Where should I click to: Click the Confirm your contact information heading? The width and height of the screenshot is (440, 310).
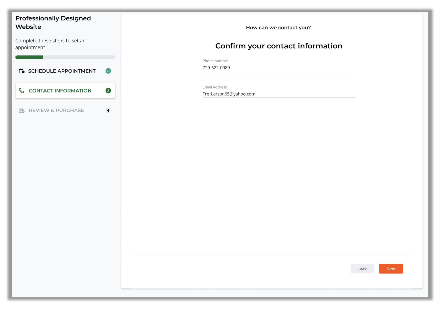[279, 46]
